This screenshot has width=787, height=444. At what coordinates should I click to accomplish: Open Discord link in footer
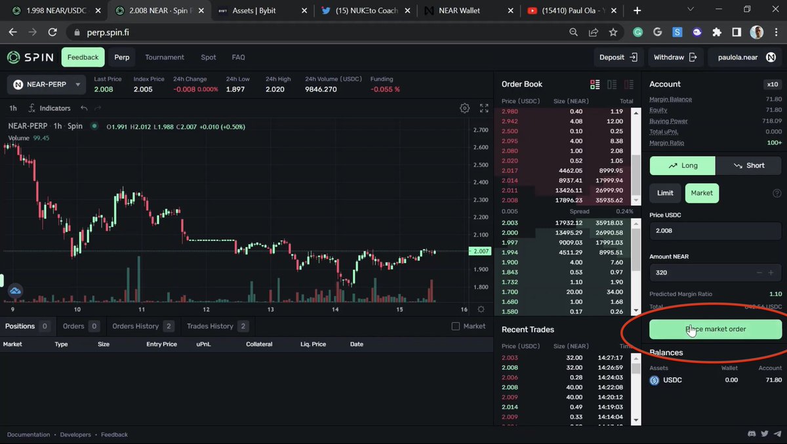click(752, 434)
